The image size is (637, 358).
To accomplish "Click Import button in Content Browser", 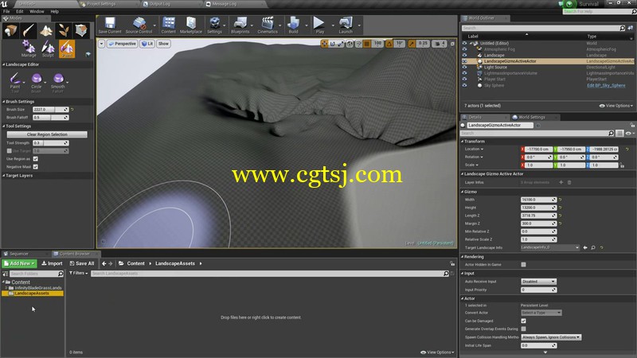I will coord(52,263).
